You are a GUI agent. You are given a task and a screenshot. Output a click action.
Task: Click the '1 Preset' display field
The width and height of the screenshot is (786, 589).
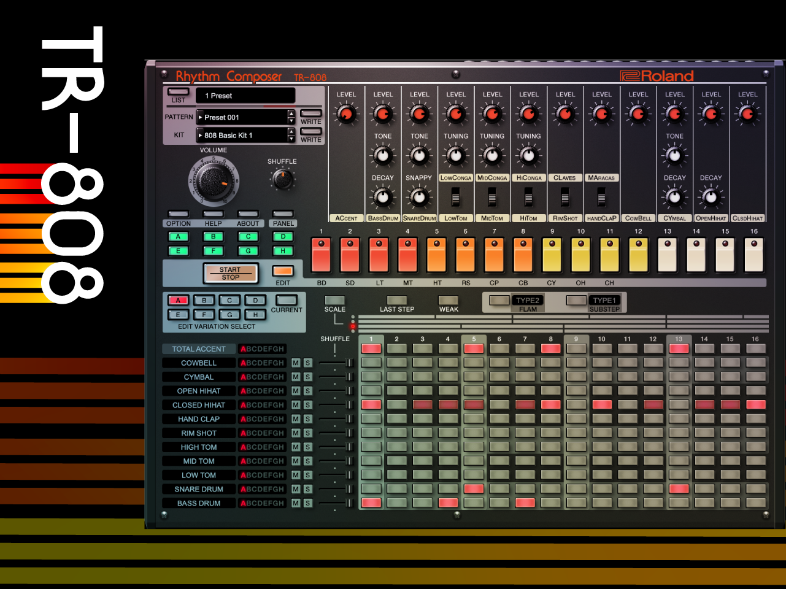(x=245, y=96)
